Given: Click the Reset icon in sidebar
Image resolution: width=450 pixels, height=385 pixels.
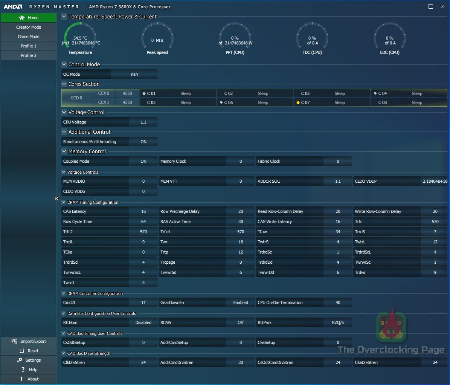Looking at the screenshot, I should coord(22,351).
